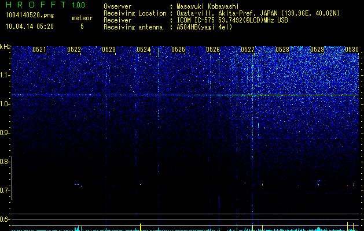Click the 0.9 frequency axis label
This screenshot has width=364, height=231.
tap(4, 133)
